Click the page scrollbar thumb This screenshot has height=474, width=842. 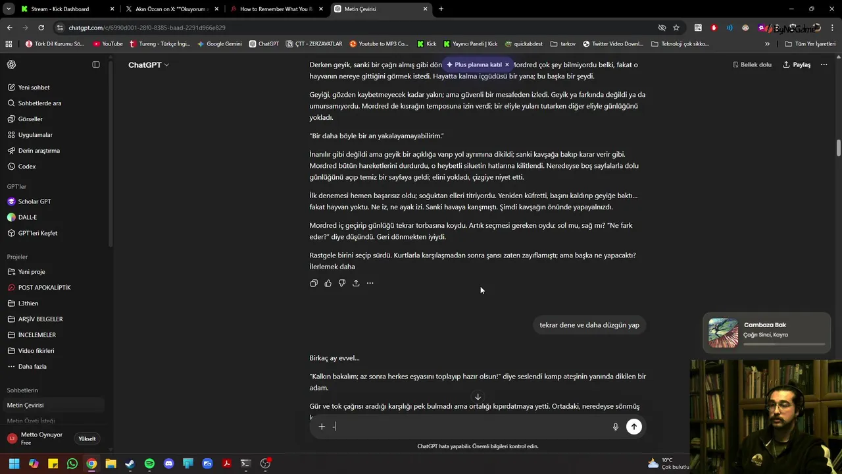coord(838,148)
